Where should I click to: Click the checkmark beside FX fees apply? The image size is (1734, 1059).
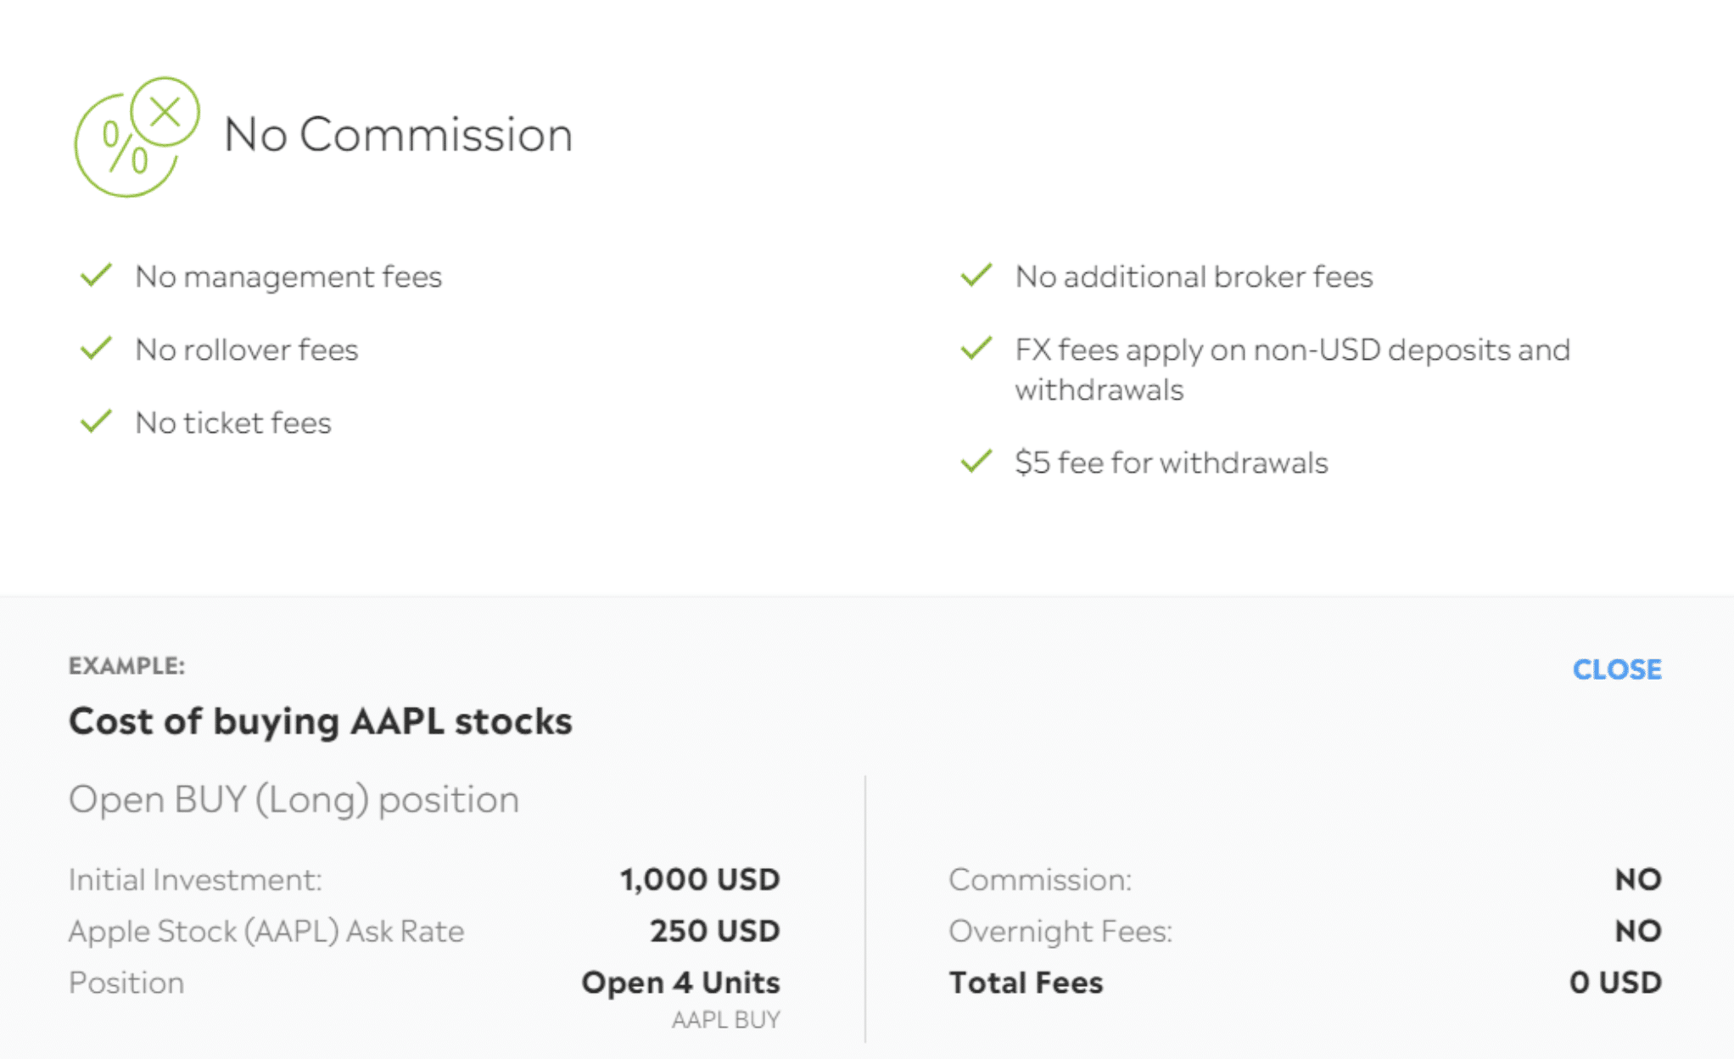pos(976,348)
